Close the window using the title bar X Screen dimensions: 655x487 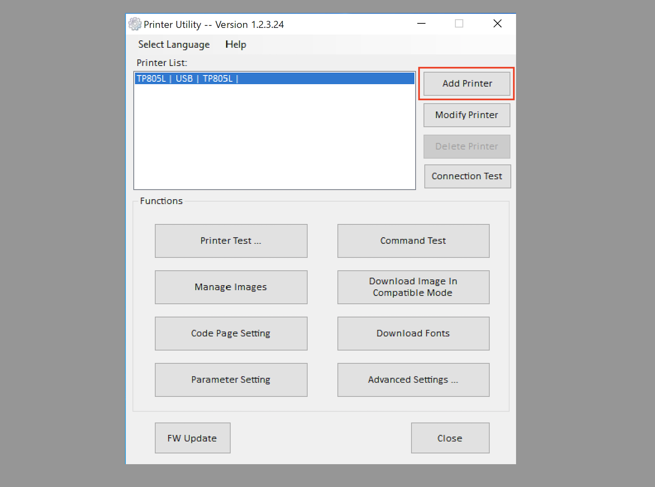coord(497,24)
